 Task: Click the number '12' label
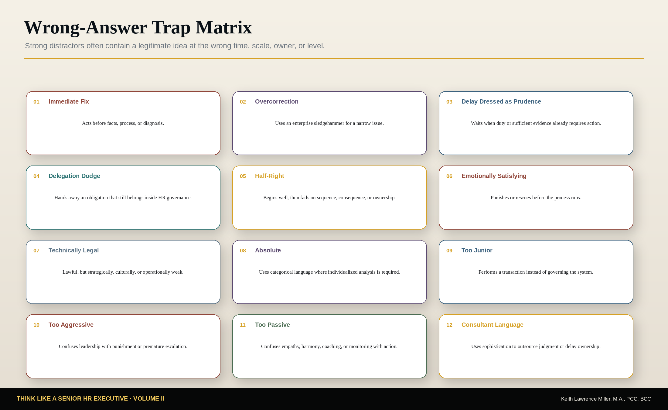point(449,325)
